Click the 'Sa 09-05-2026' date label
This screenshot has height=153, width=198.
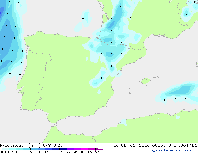131,146
